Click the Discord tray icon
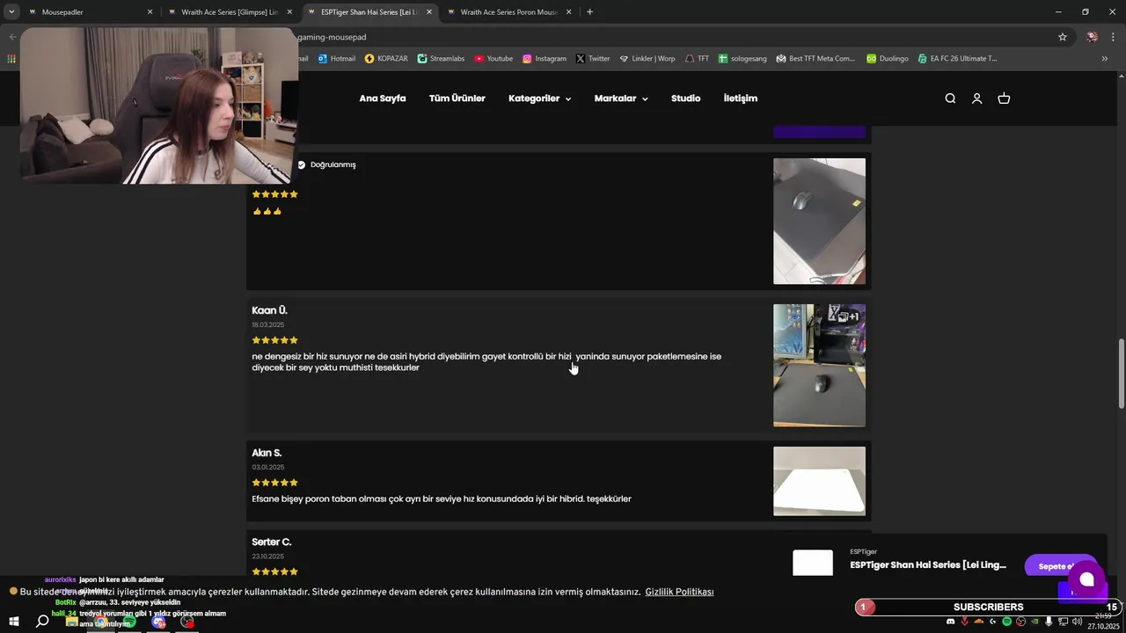The image size is (1126, 633). 950,622
